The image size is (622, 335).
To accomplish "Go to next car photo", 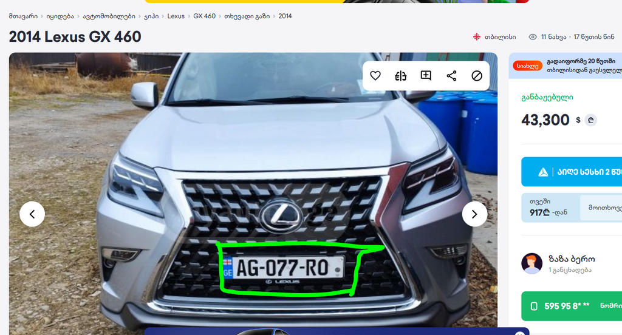I will point(474,214).
